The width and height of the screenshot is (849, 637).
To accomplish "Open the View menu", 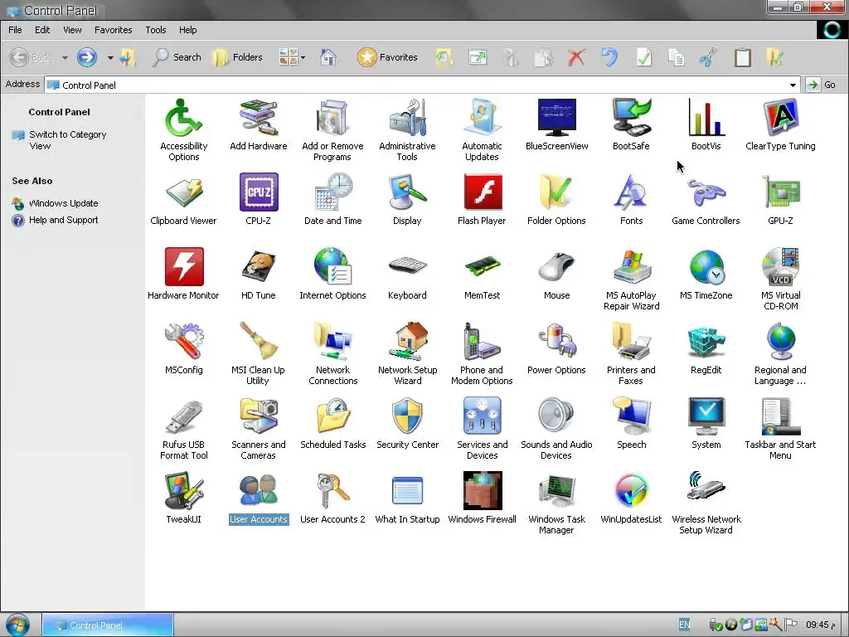I will (72, 30).
